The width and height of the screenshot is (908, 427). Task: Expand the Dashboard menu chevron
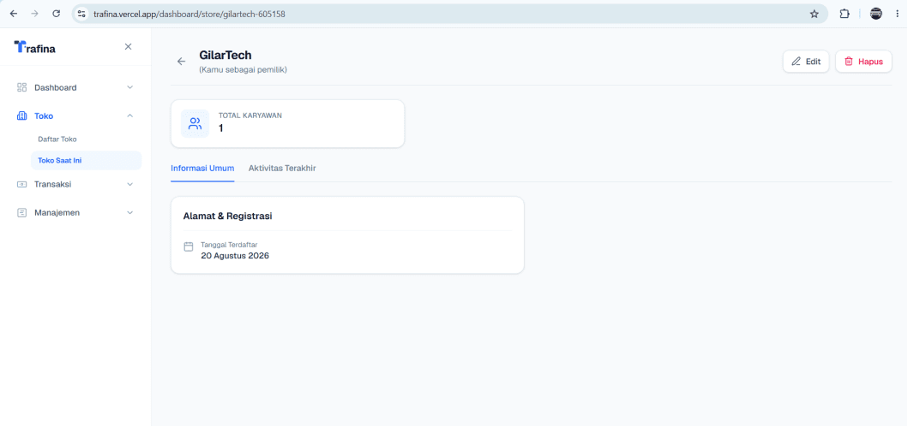pos(129,87)
